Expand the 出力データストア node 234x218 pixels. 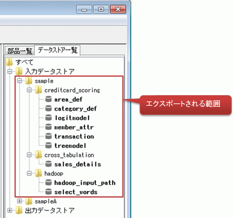click(x=10, y=210)
